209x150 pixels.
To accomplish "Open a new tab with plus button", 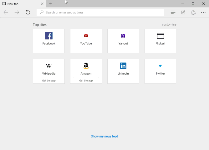I will tap(50, 4).
